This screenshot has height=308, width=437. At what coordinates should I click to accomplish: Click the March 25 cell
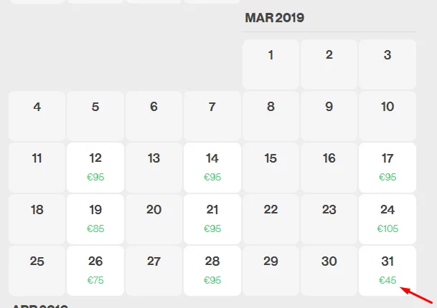[x=37, y=270]
